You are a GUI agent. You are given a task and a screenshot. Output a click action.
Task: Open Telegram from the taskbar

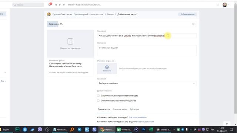[x=80, y=130]
